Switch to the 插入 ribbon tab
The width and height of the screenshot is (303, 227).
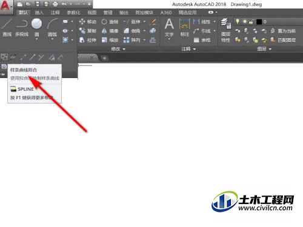(39, 13)
